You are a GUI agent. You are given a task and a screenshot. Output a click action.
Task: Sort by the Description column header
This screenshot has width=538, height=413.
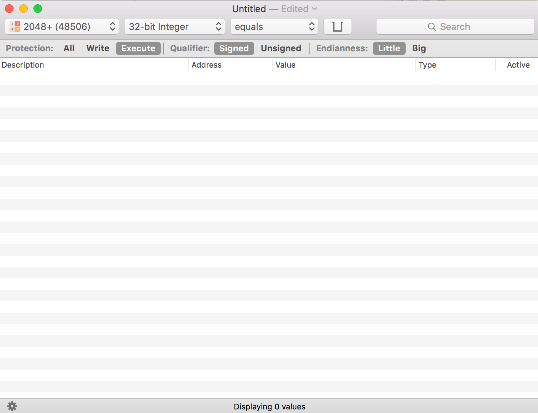(94, 65)
